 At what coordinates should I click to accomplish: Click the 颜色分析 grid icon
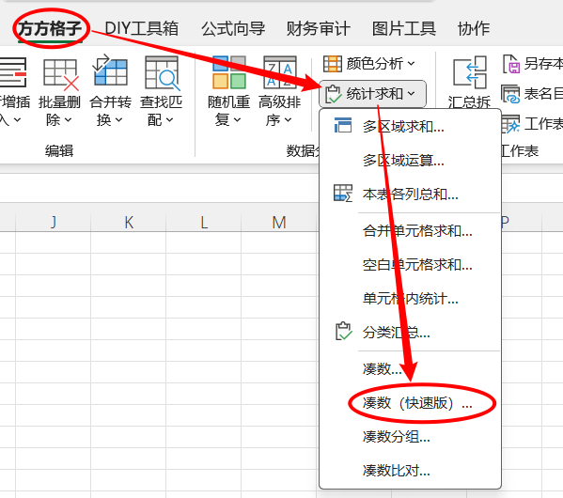pos(333,64)
